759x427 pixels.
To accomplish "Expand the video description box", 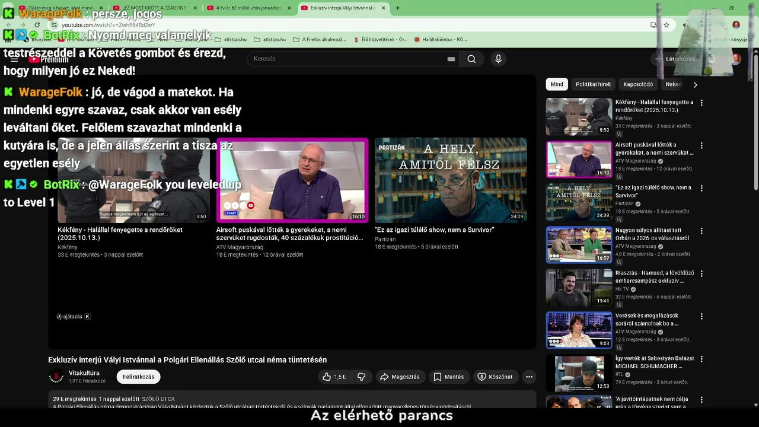I will point(292,400).
